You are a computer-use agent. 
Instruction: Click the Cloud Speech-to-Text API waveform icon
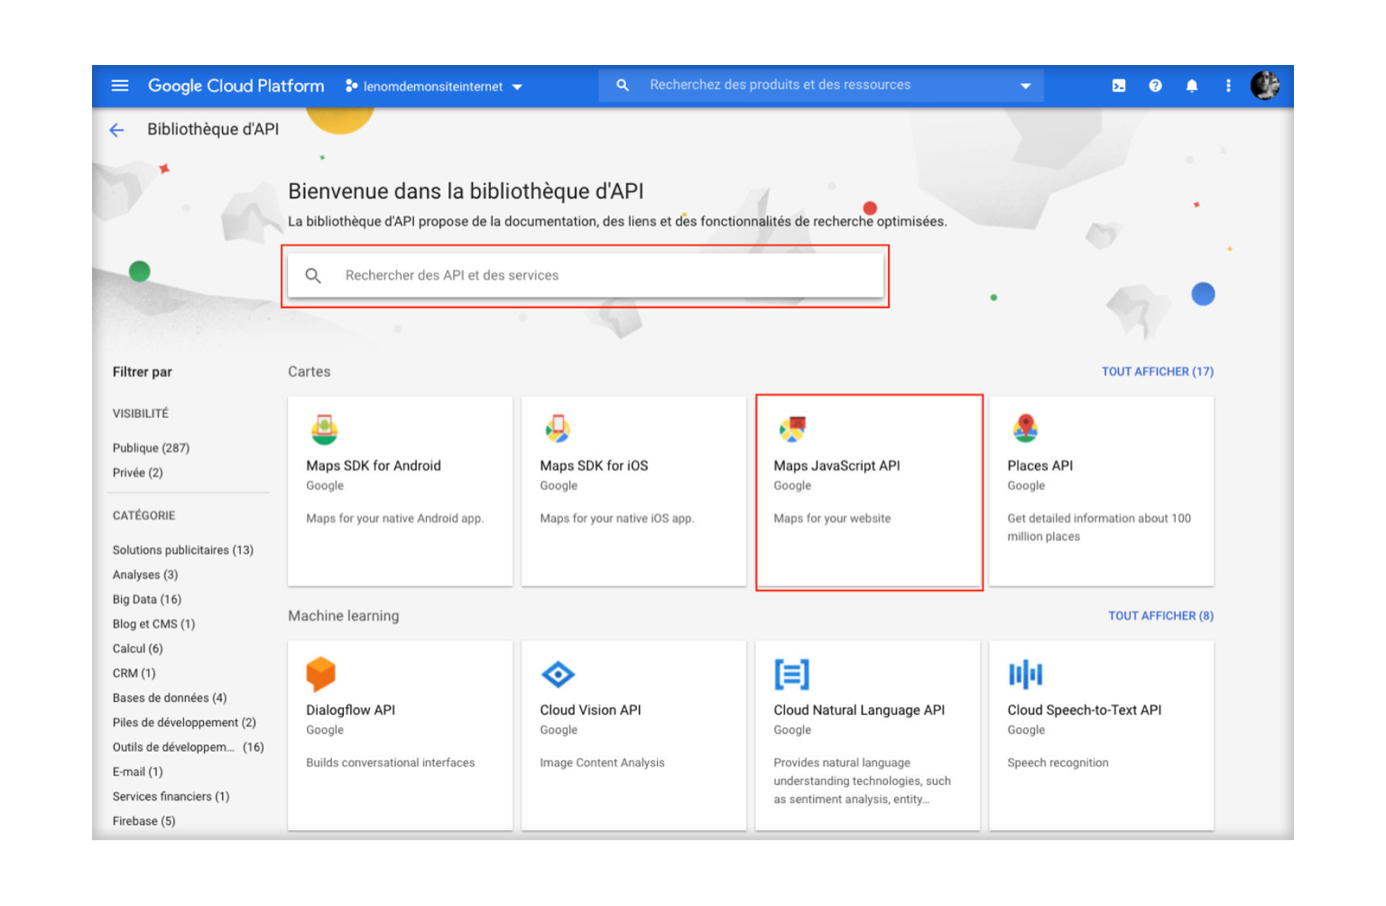tap(1025, 674)
